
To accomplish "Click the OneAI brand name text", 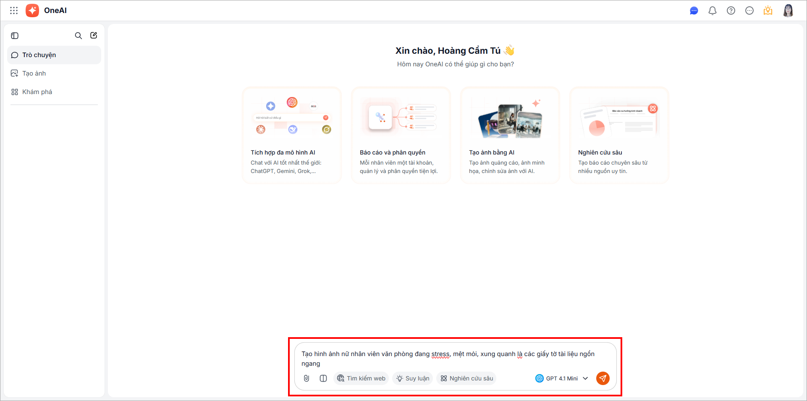I will [x=55, y=10].
